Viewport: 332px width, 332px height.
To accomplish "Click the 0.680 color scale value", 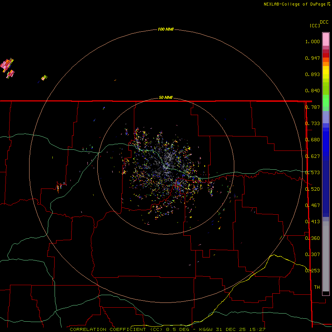I will [x=312, y=140].
